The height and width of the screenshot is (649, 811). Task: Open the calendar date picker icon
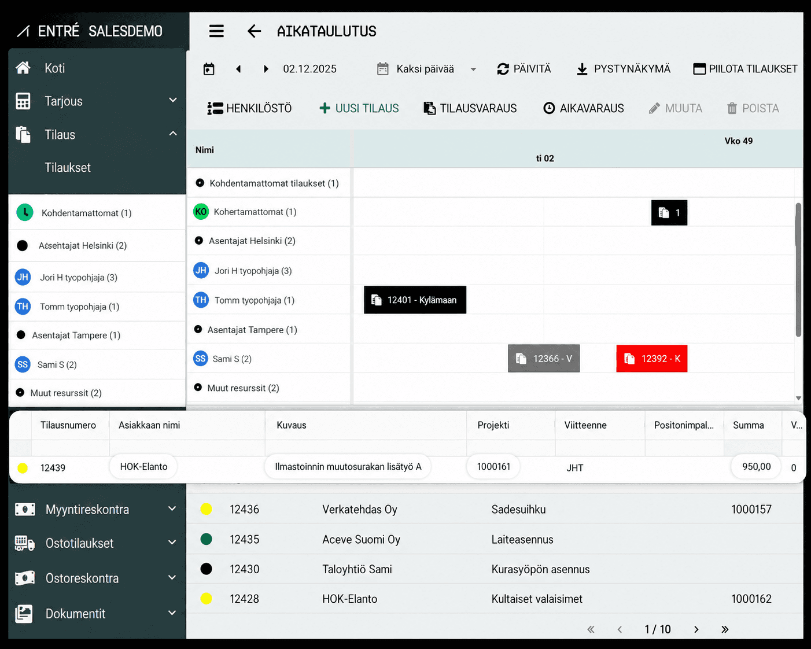[209, 69]
